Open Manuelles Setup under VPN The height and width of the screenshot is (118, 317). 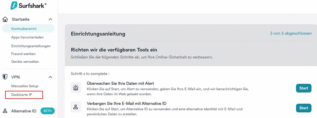(25, 86)
